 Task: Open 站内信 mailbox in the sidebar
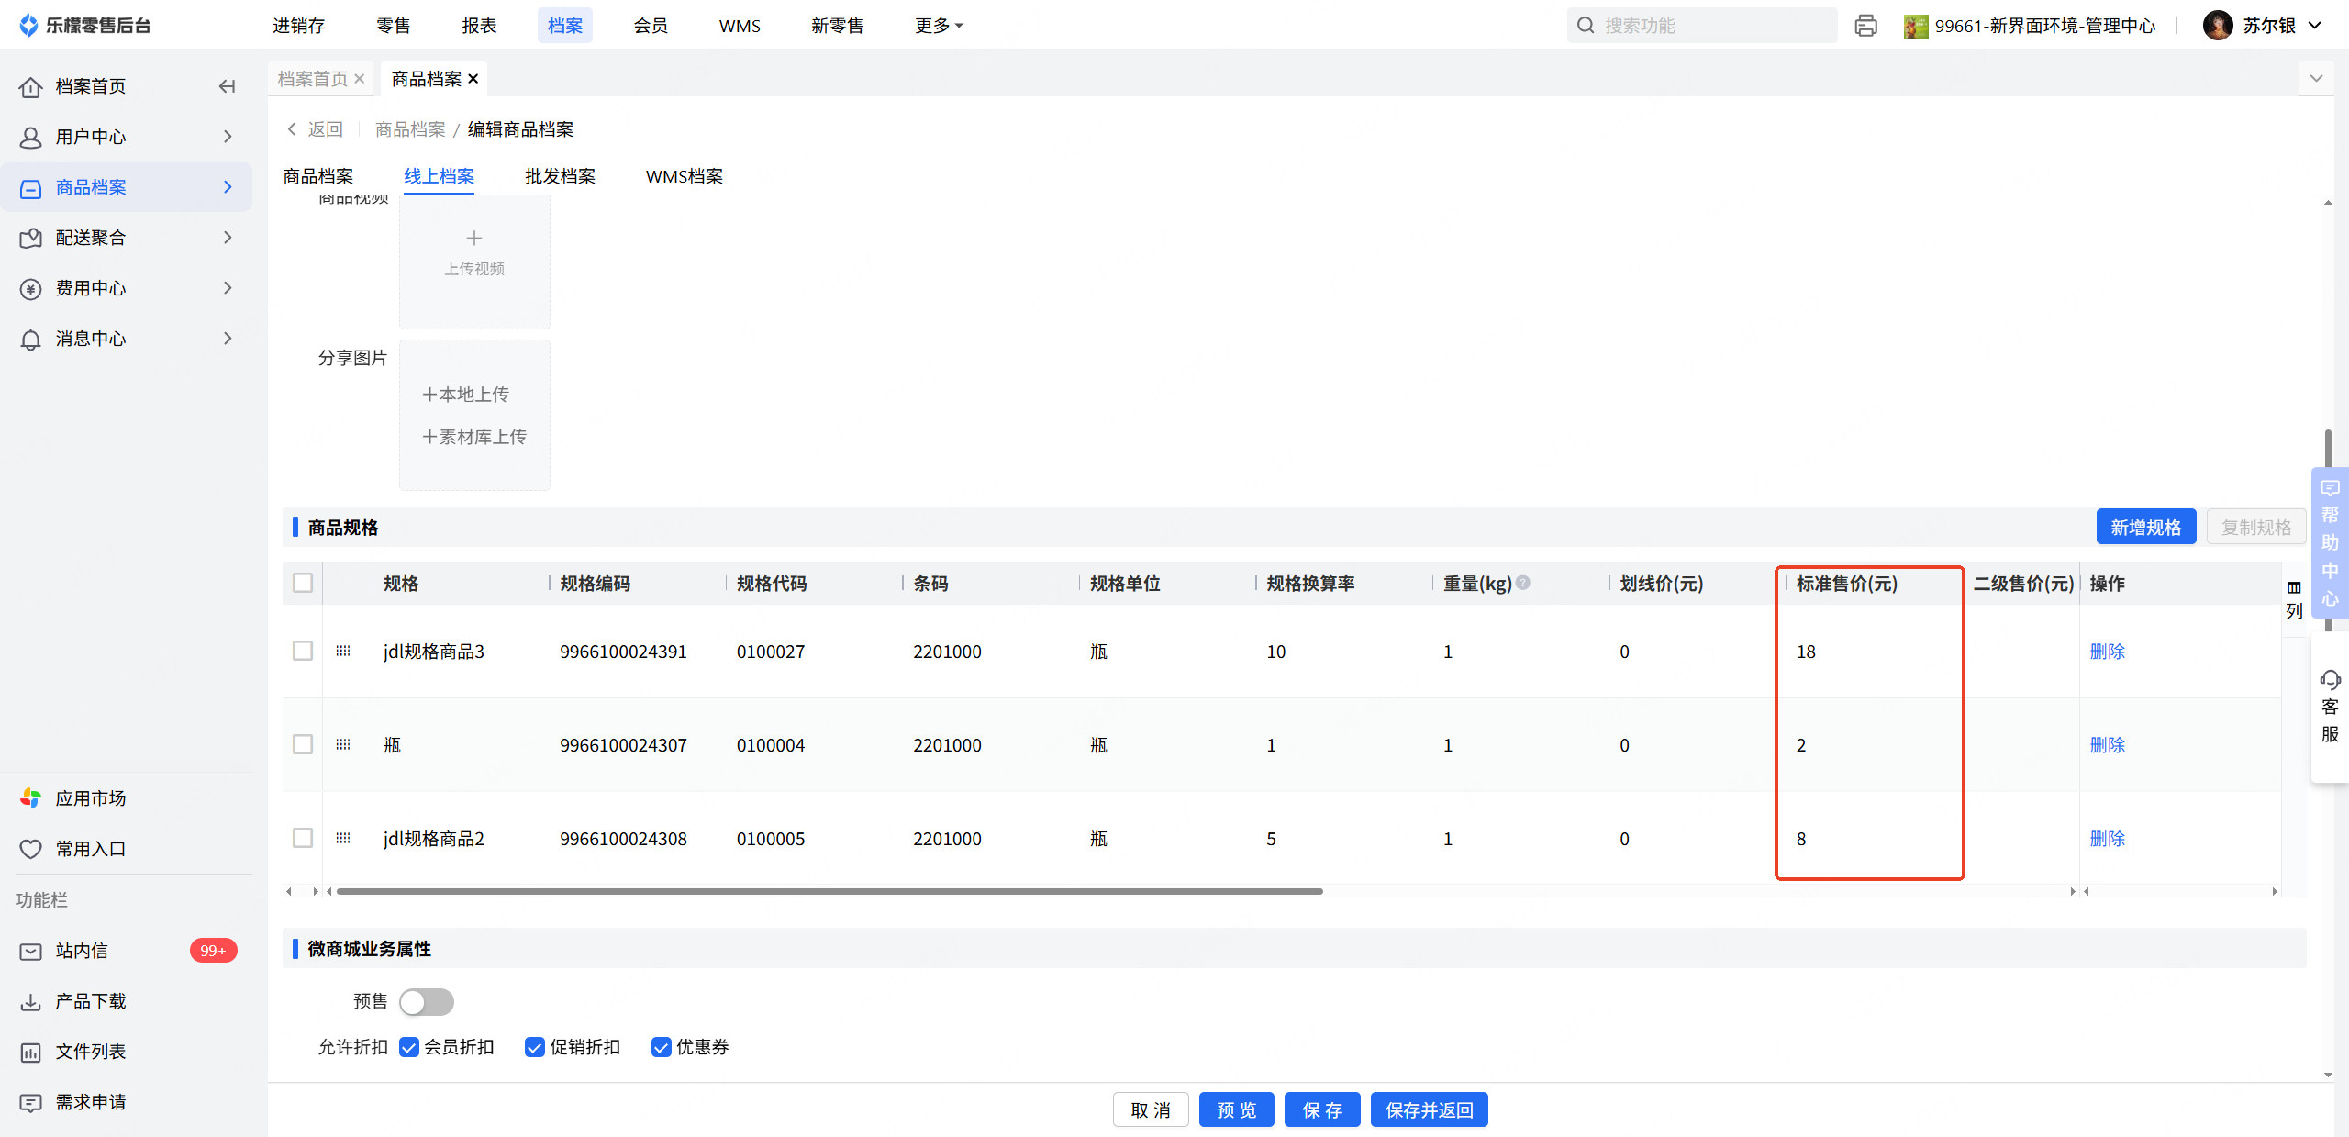83,951
